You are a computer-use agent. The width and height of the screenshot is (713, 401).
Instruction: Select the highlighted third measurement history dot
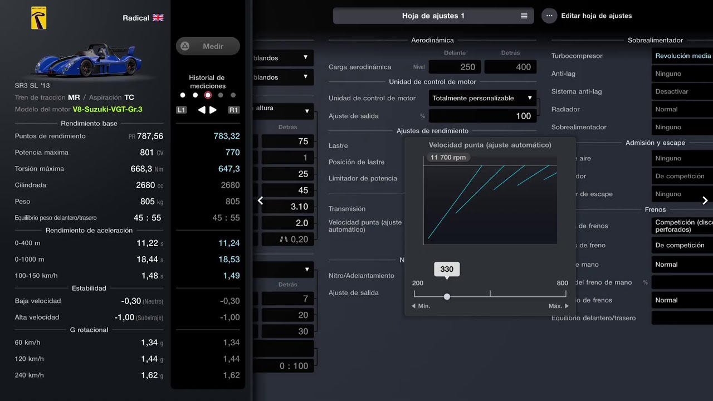point(208,95)
